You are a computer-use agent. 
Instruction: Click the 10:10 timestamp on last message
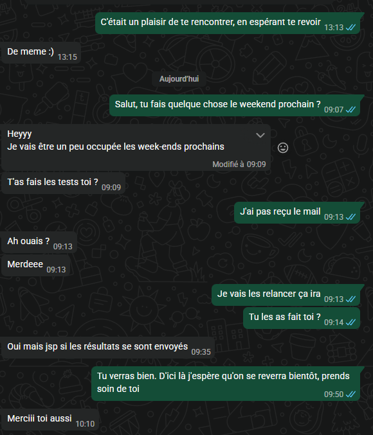point(85,424)
